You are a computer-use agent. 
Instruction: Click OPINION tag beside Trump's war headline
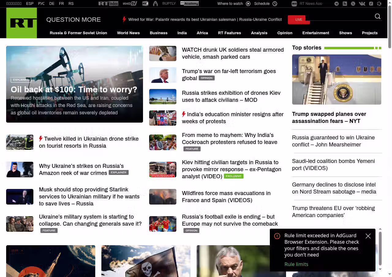pyautogui.click(x=207, y=78)
